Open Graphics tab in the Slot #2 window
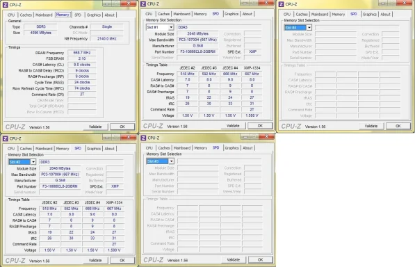Image resolution: width=415 pixels, height=267 pixels. 94,149
